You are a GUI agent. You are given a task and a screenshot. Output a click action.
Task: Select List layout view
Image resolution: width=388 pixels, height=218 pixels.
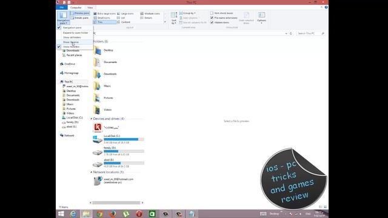(x=121, y=18)
